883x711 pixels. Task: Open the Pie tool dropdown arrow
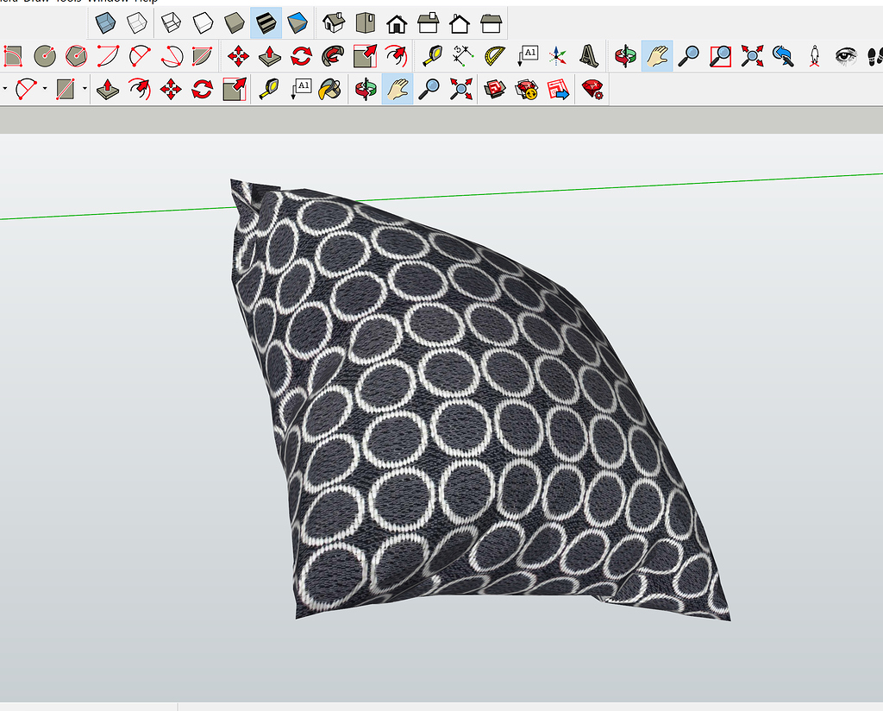44,87
